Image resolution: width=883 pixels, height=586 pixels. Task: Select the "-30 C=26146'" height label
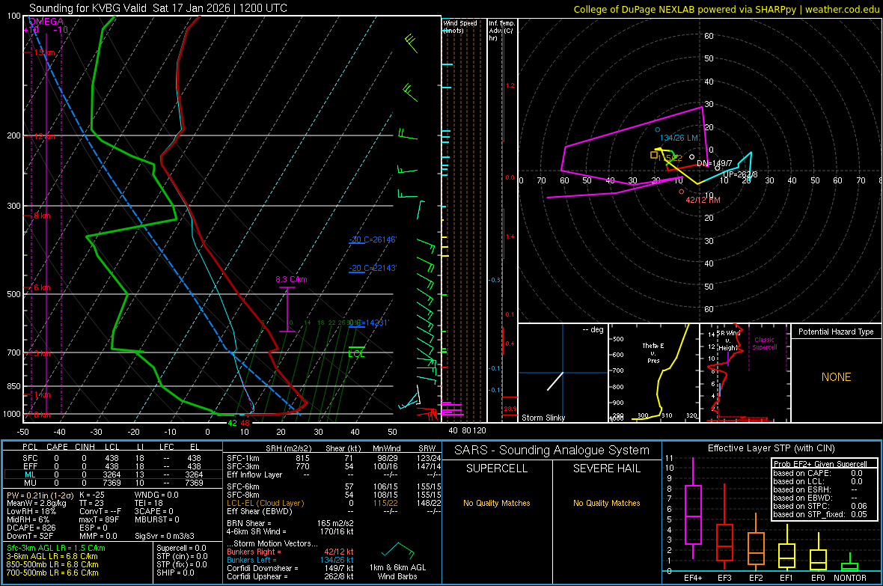pos(373,239)
